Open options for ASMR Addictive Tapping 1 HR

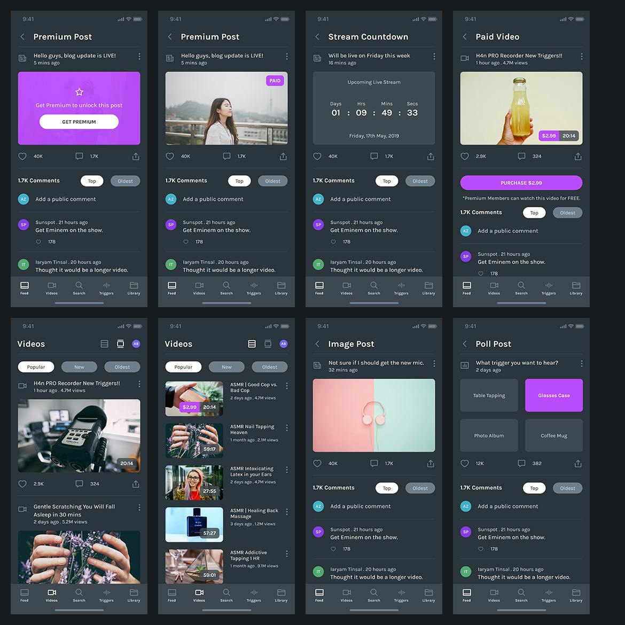pyautogui.click(x=286, y=553)
